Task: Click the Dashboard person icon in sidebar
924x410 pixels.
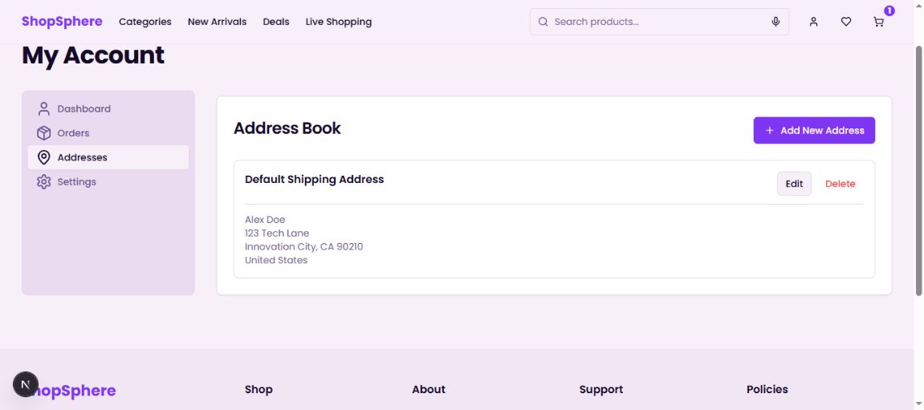Action: click(x=44, y=108)
